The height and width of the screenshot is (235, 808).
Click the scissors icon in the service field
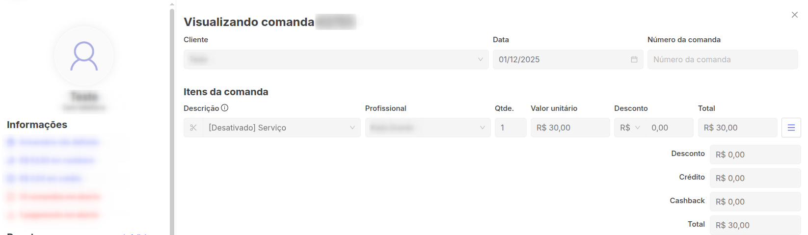193,128
